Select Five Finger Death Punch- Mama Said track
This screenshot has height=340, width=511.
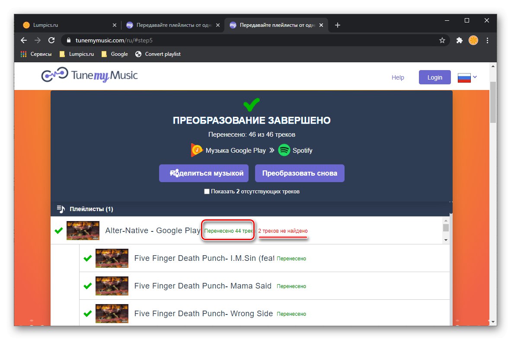[x=264, y=286]
